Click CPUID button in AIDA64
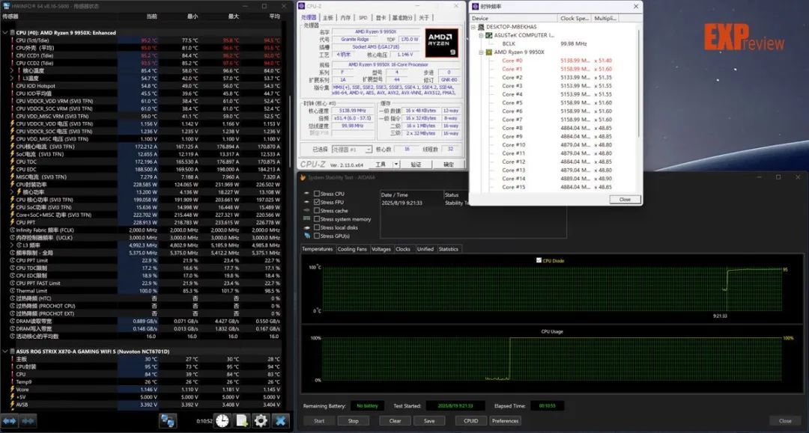The image size is (809, 433). (470, 420)
